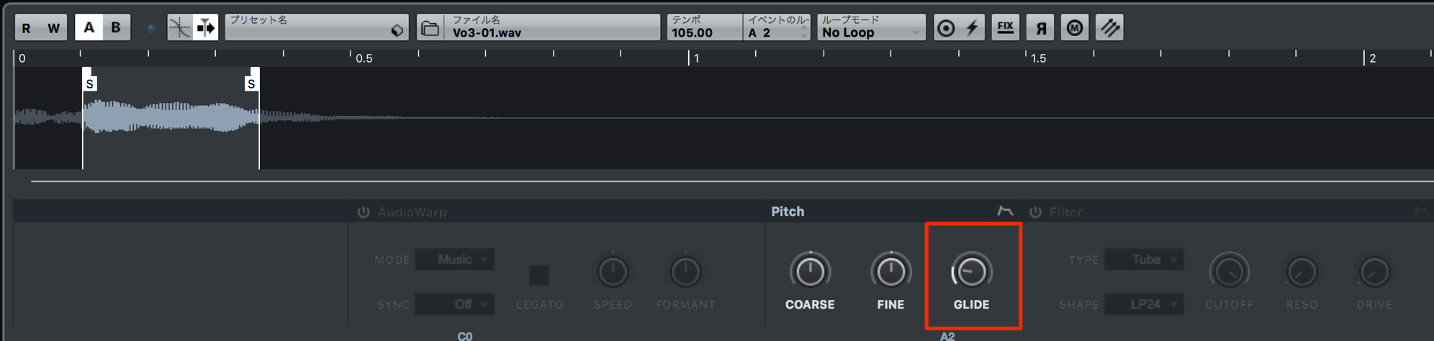Switch to comparison setting B
This screenshot has width=1434, height=341.
116,27
